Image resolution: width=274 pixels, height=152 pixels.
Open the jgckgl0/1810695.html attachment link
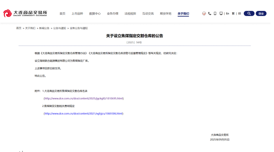click(84, 99)
